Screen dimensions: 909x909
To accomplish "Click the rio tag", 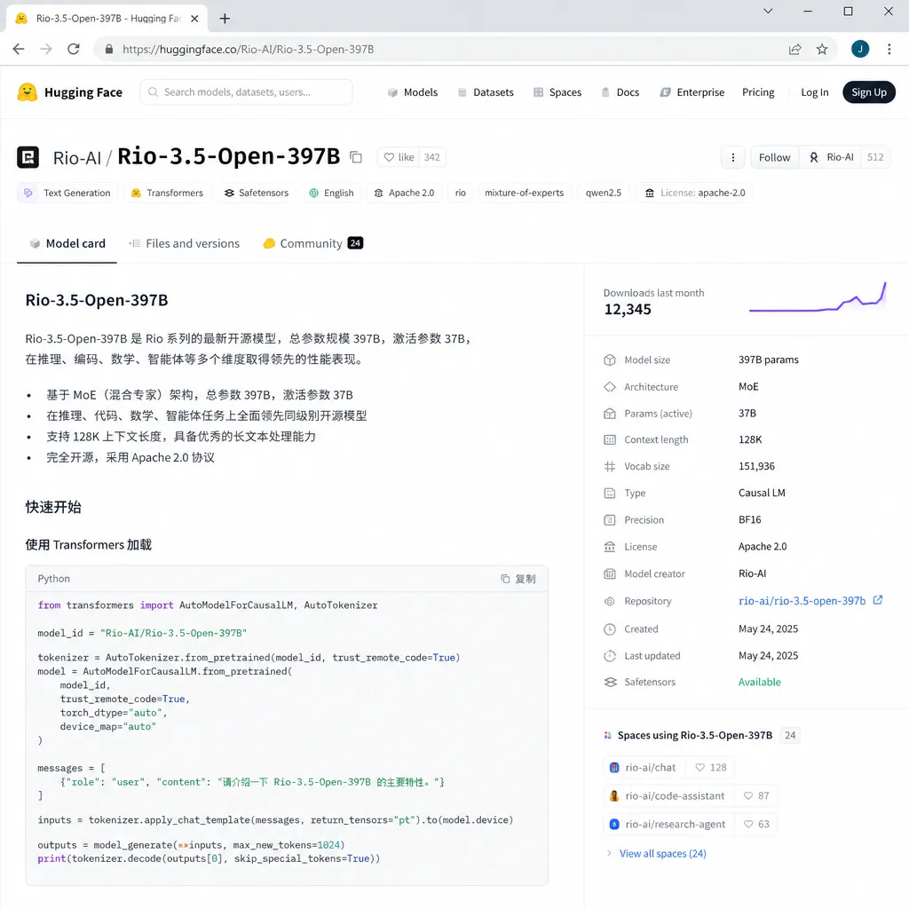I will point(461,193).
